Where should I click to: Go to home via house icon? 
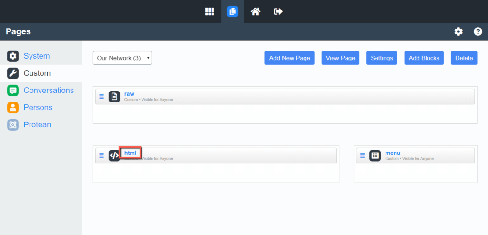(255, 11)
